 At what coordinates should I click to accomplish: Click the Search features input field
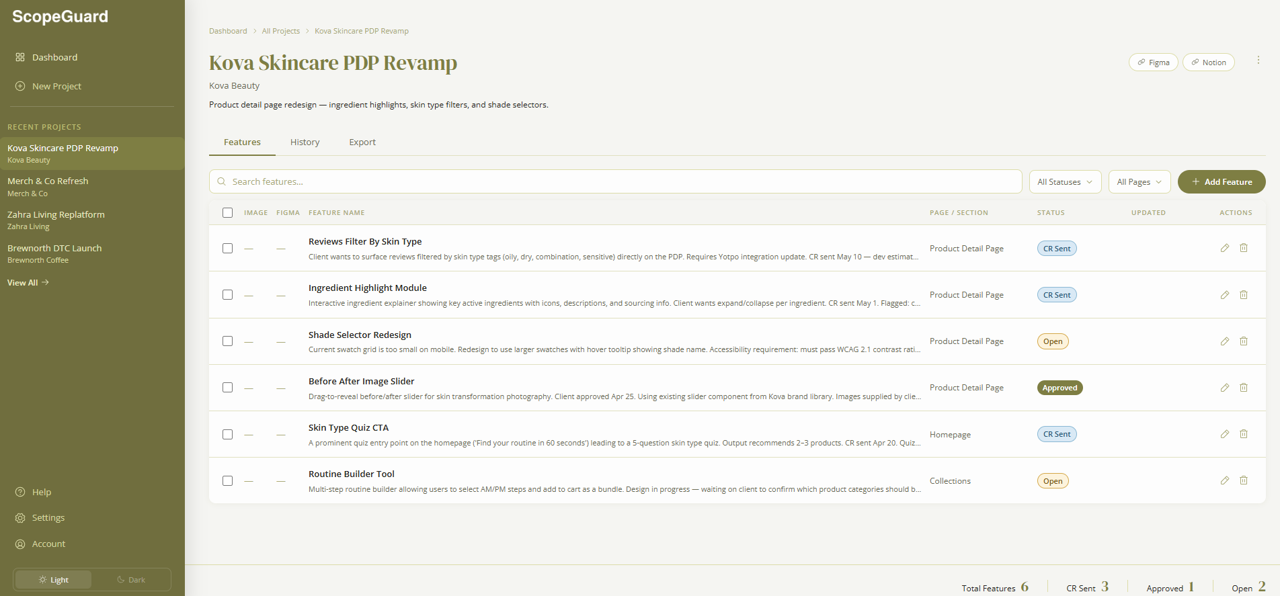(616, 182)
